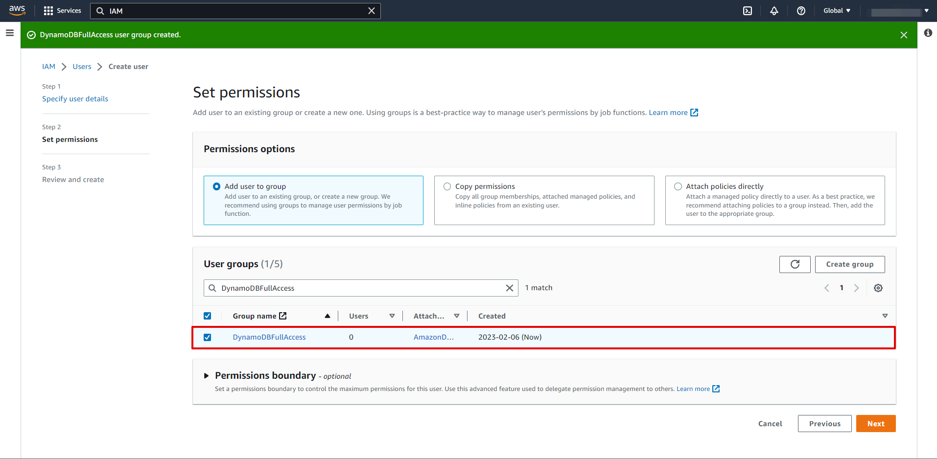Open the help question mark menu
This screenshot has width=937, height=459.
pyautogui.click(x=801, y=11)
